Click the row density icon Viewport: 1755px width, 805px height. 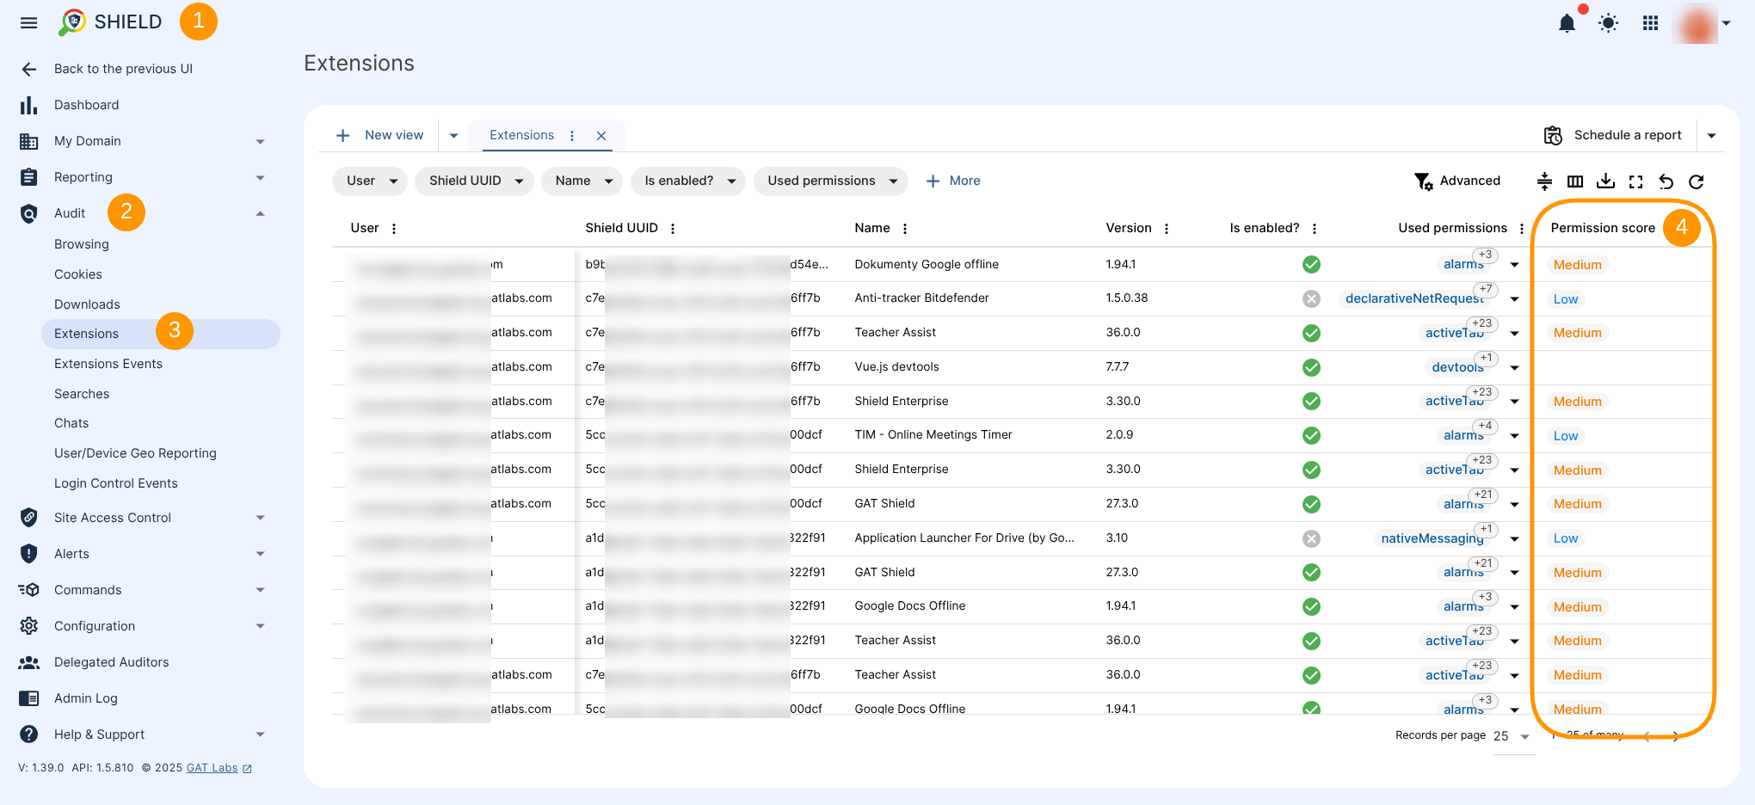[x=1544, y=181]
